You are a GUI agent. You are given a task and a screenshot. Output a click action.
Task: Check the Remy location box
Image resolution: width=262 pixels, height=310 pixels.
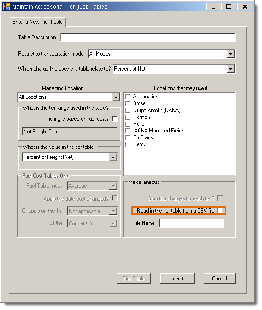click(128, 144)
